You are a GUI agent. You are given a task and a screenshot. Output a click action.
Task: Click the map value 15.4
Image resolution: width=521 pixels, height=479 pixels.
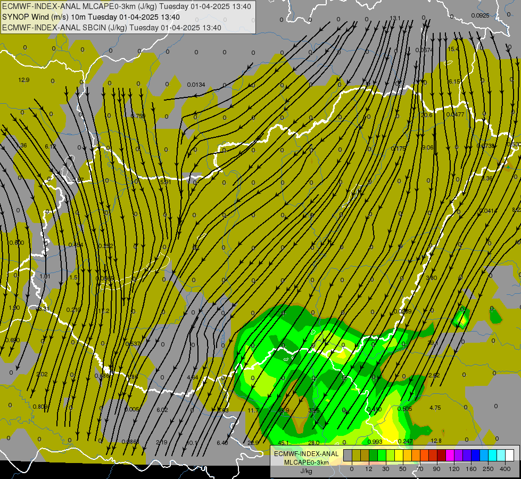tap(453, 49)
